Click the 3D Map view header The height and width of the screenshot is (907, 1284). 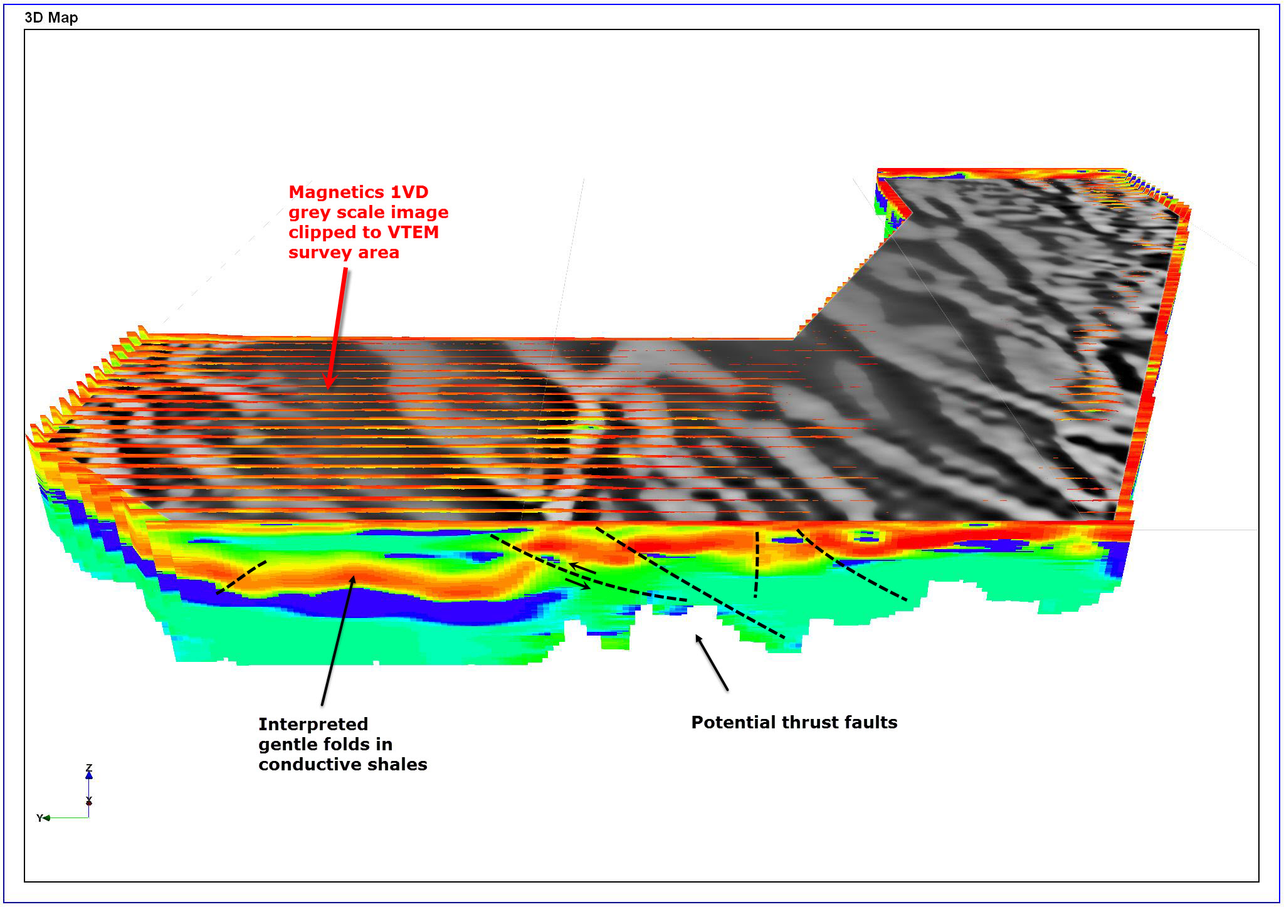coord(50,18)
